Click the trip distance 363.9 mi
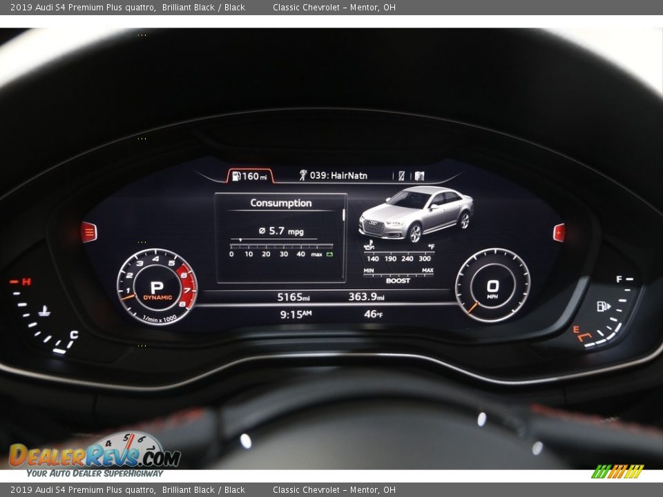Image resolution: width=663 pixels, height=497 pixels. pyautogui.click(x=366, y=297)
